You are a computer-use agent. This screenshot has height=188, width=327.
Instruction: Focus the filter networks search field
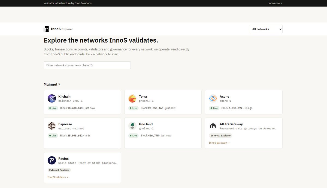point(87,65)
